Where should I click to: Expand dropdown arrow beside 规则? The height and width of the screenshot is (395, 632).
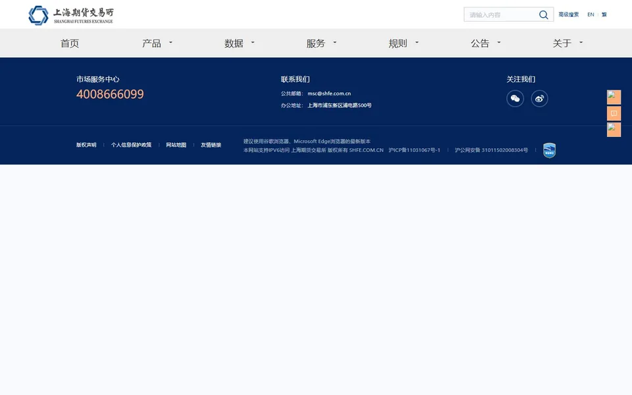[x=417, y=42]
